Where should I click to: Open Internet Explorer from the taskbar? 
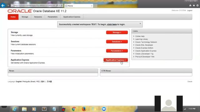14,109
